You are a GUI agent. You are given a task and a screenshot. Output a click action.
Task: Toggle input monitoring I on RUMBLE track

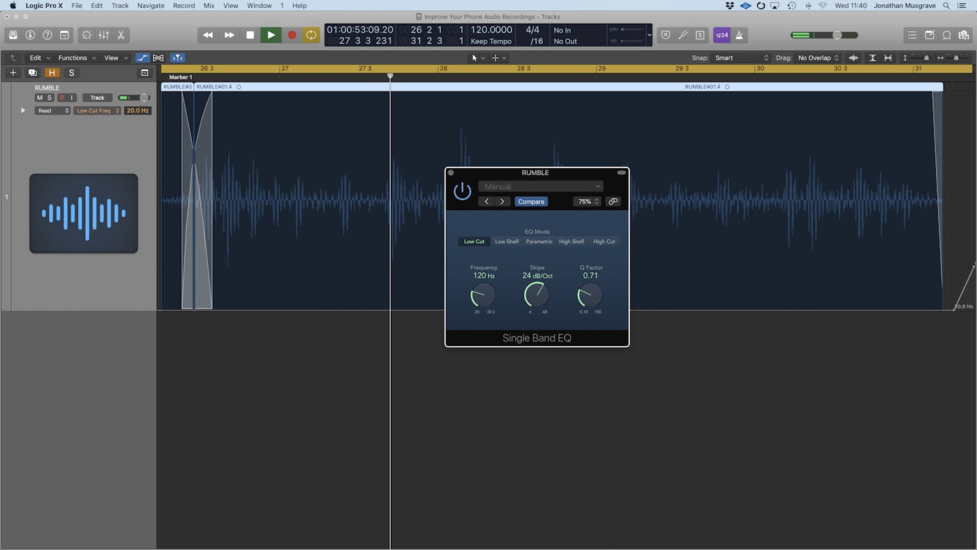point(71,98)
